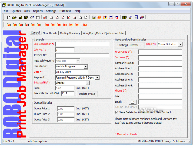
Task: Open the purple help book icon
Action: (142, 17)
